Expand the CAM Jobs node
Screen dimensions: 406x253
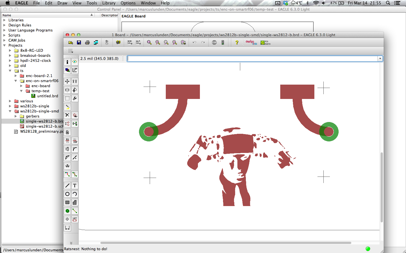click(x=4, y=40)
